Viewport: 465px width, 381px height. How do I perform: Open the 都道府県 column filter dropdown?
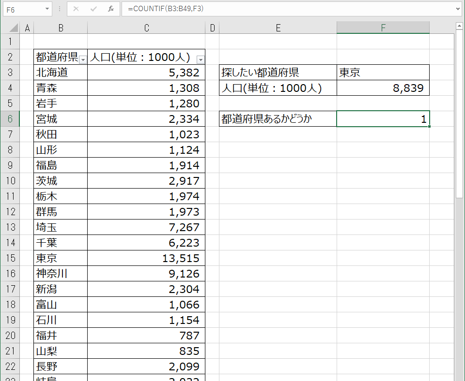82,58
